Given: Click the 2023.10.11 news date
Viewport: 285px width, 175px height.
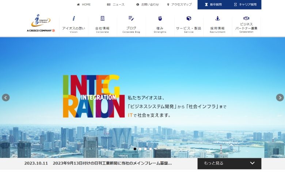Looking at the screenshot, I should pyautogui.click(x=36, y=163).
